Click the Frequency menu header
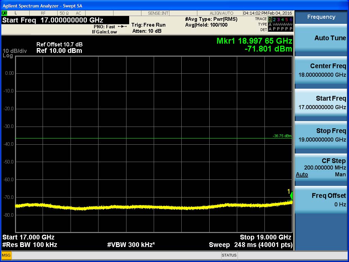Viewport: 349px width, 262px height. tap(321, 17)
